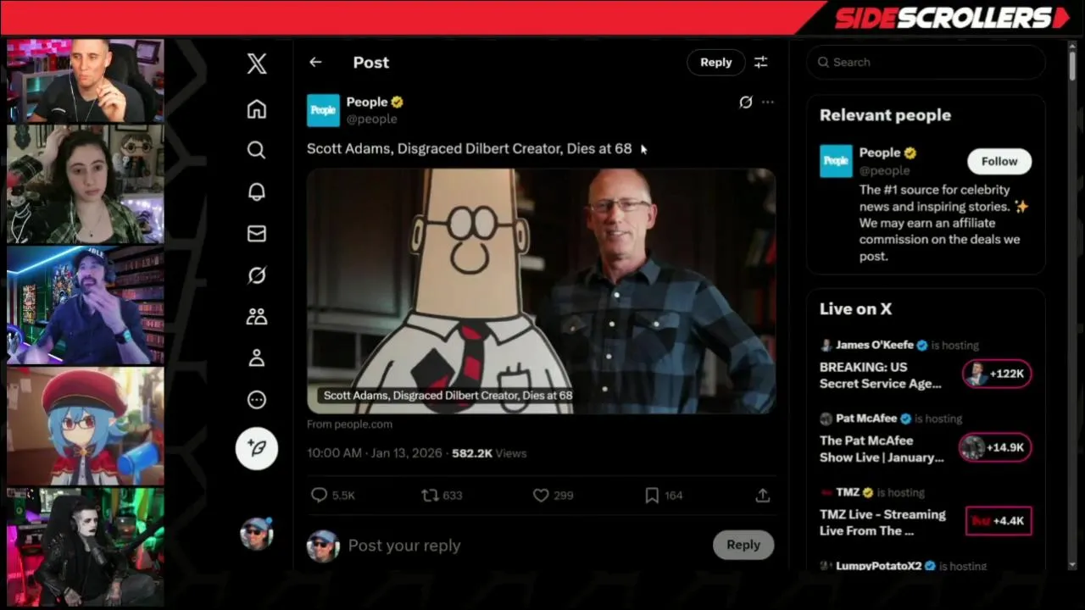Click the post headline text

(x=469, y=148)
